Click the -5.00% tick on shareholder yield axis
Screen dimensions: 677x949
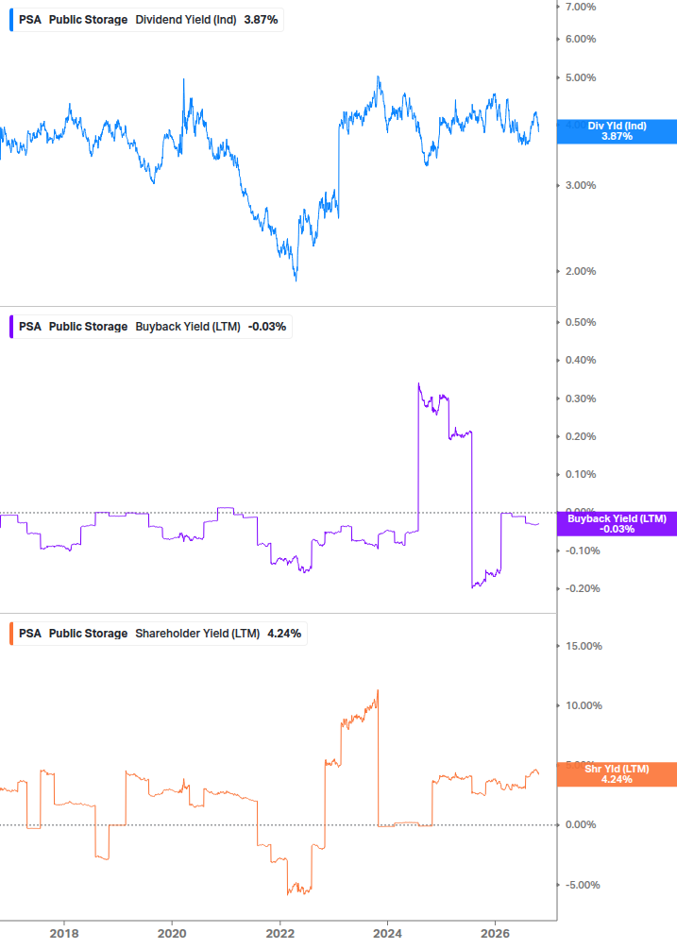(x=583, y=886)
